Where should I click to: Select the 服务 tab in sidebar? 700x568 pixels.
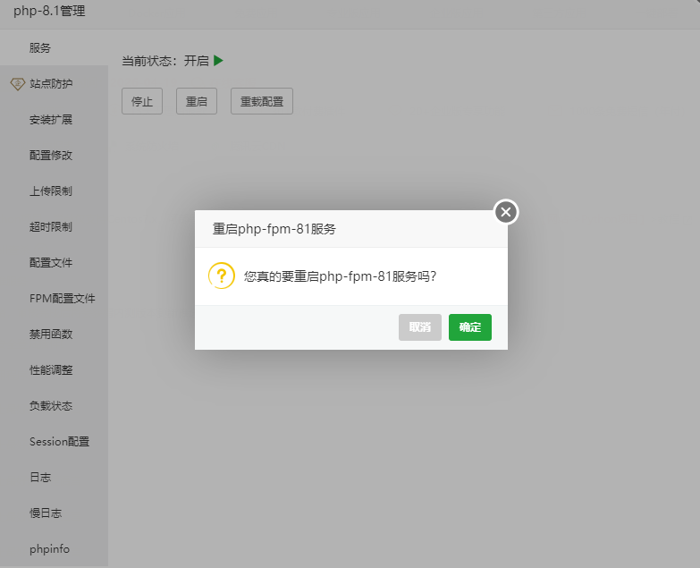40,47
